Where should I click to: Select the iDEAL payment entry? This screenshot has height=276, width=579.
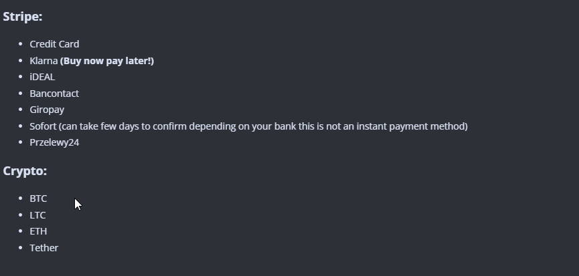(42, 77)
